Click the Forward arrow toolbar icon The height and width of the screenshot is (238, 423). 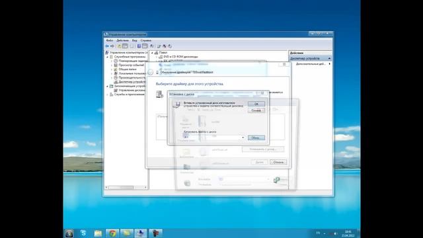pyautogui.click(x=112, y=46)
